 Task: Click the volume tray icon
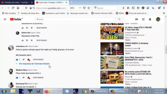(x=147, y=91)
